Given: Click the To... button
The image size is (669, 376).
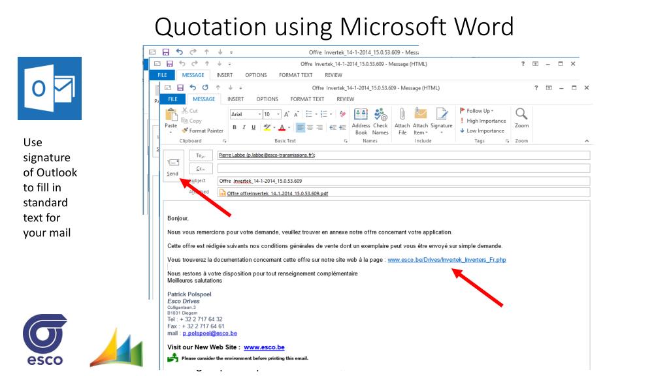Looking at the screenshot, I should point(201,155).
